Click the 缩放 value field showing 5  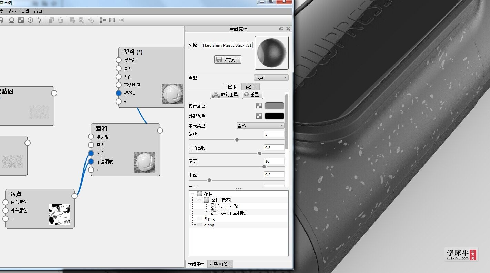point(274,134)
